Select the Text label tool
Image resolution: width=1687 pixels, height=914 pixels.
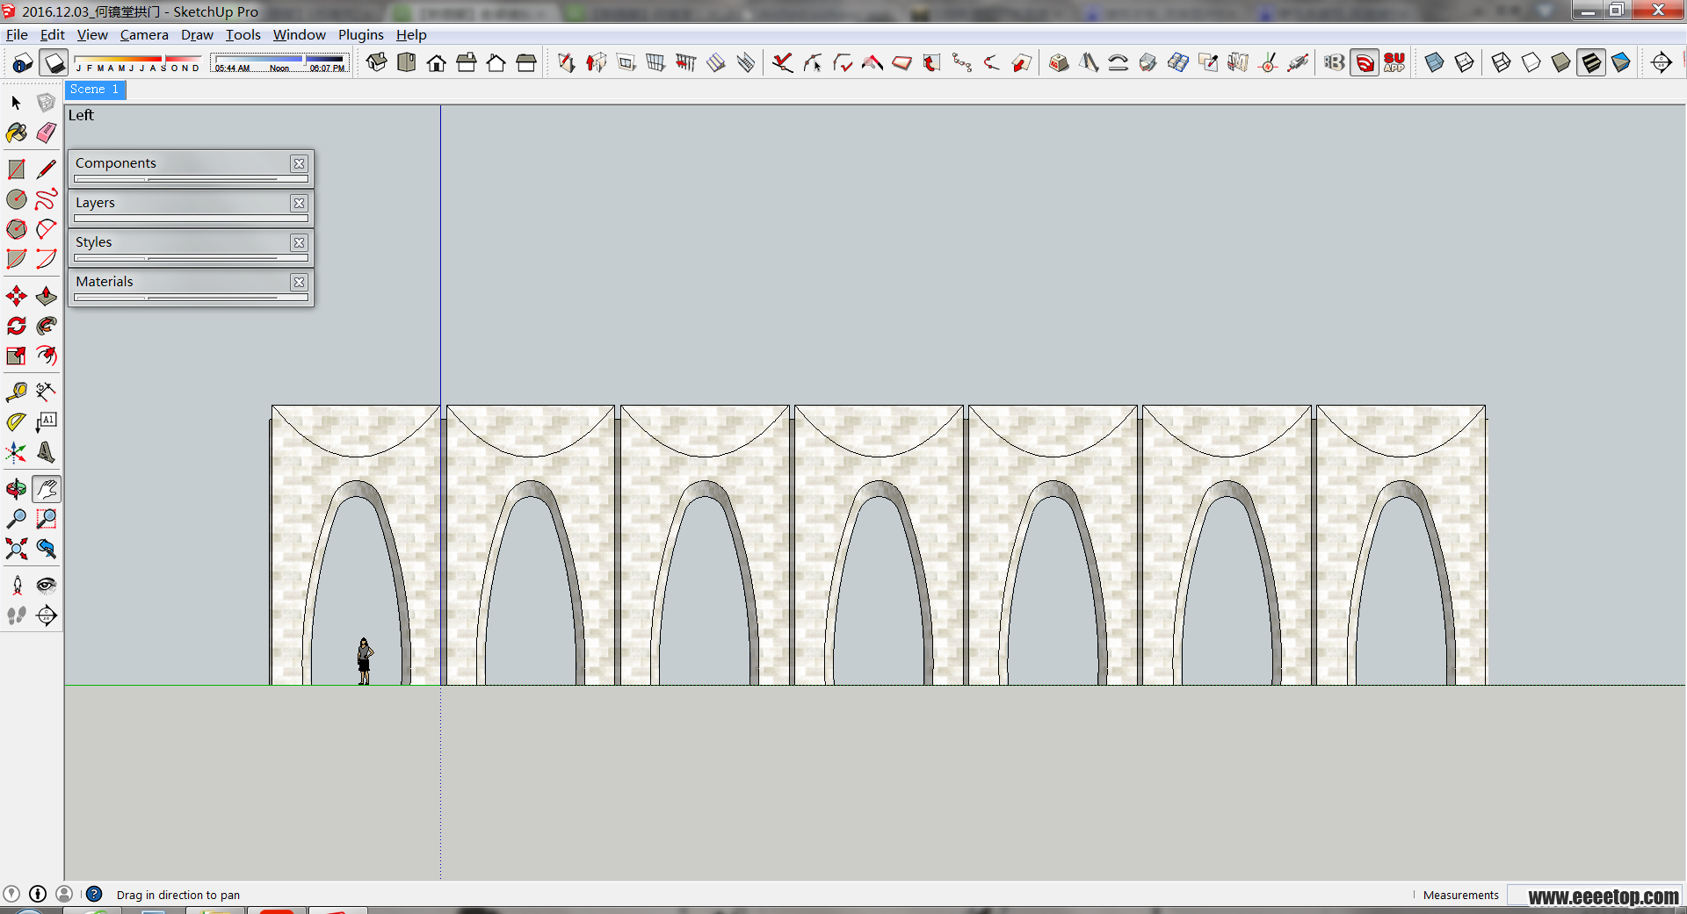[x=47, y=422]
